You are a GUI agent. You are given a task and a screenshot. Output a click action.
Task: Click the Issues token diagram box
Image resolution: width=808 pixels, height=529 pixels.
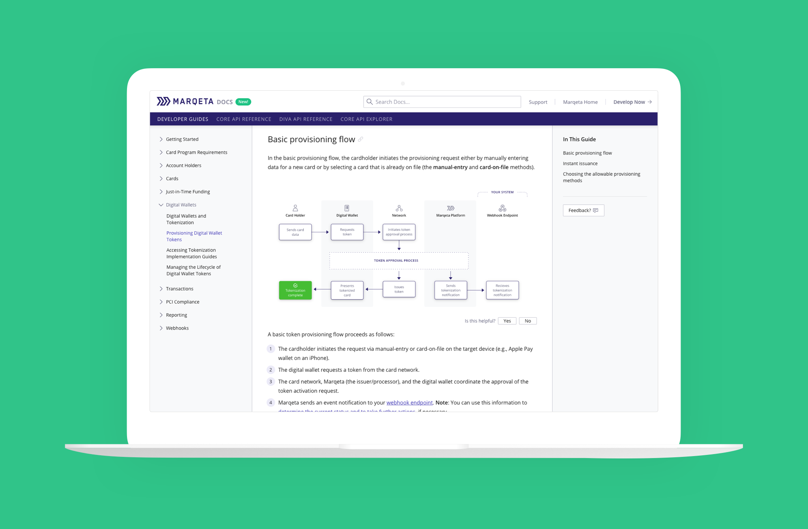399,289
